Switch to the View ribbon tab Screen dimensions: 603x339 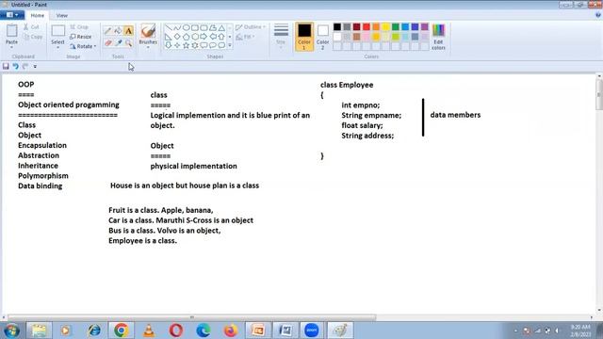(61, 15)
